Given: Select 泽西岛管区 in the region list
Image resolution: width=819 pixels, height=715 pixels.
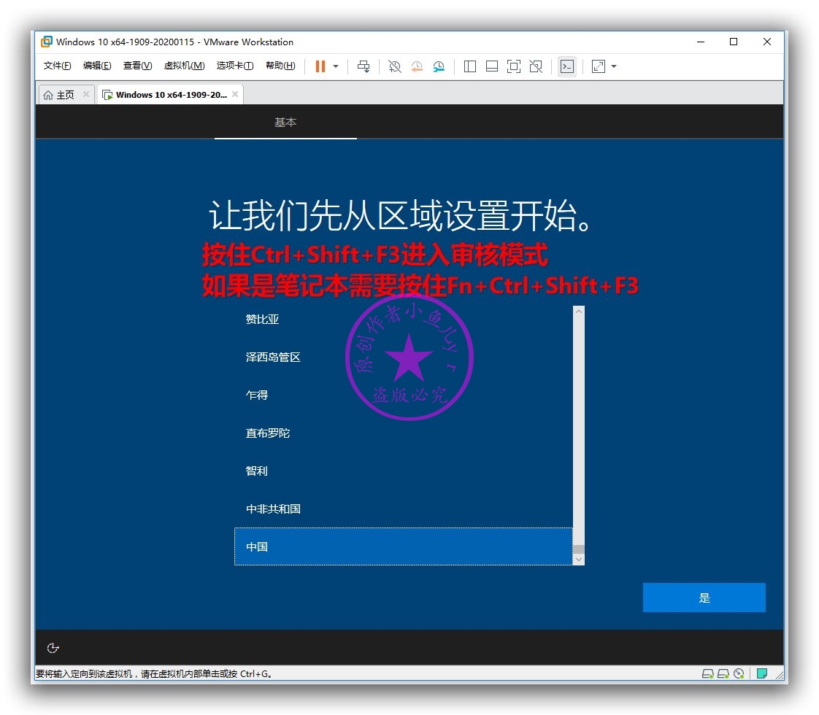Looking at the screenshot, I should pos(403,357).
